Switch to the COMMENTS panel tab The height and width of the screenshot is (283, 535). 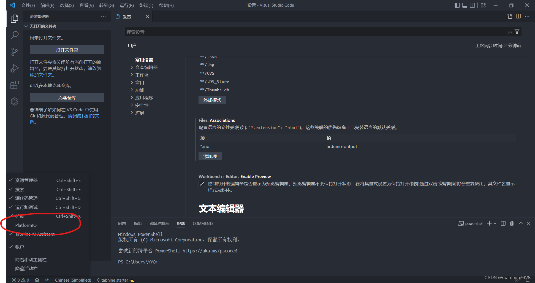pos(203,223)
